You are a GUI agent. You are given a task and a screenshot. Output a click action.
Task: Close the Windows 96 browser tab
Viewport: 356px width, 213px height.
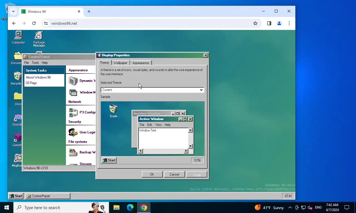click(79, 11)
